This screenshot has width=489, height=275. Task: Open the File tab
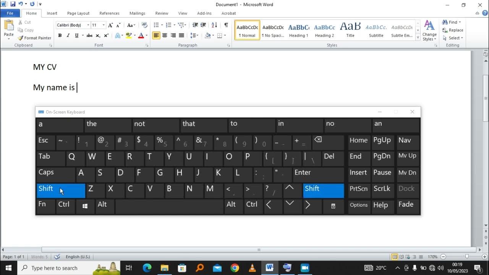click(x=10, y=13)
